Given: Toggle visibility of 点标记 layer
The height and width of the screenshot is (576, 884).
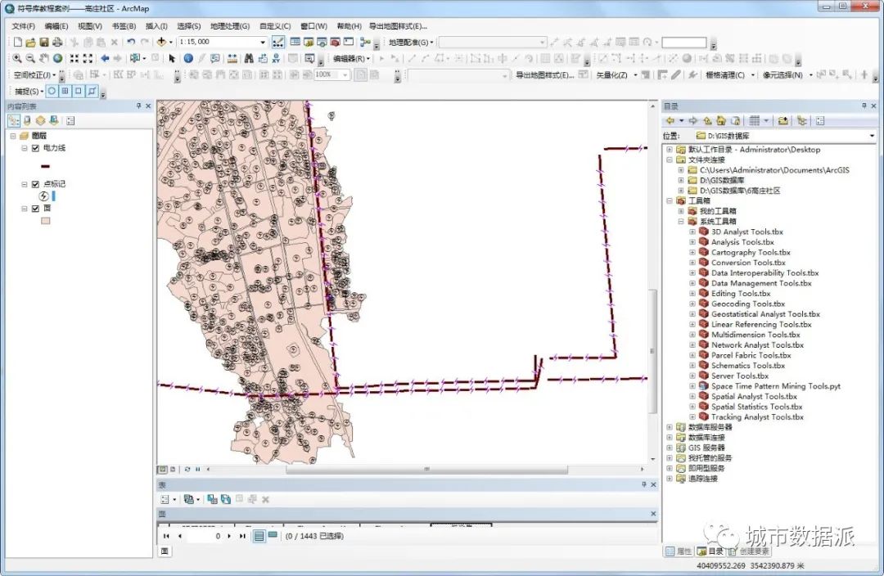Looking at the screenshot, I should click(35, 184).
